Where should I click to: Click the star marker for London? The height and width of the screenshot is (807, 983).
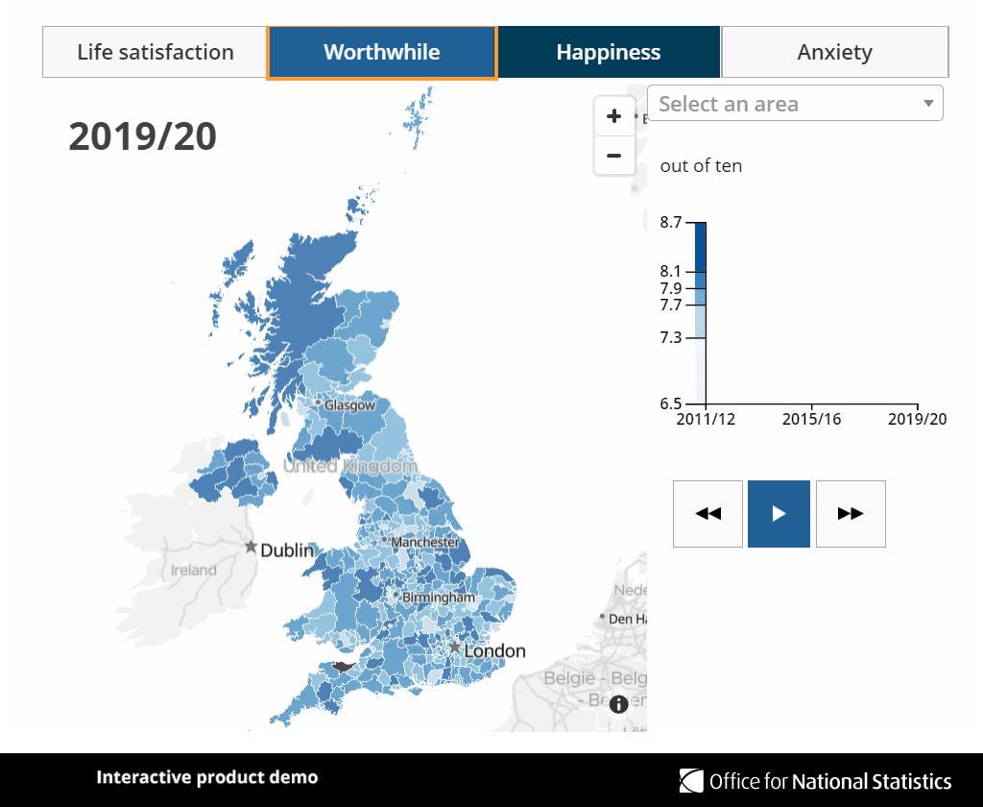(x=454, y=647)
